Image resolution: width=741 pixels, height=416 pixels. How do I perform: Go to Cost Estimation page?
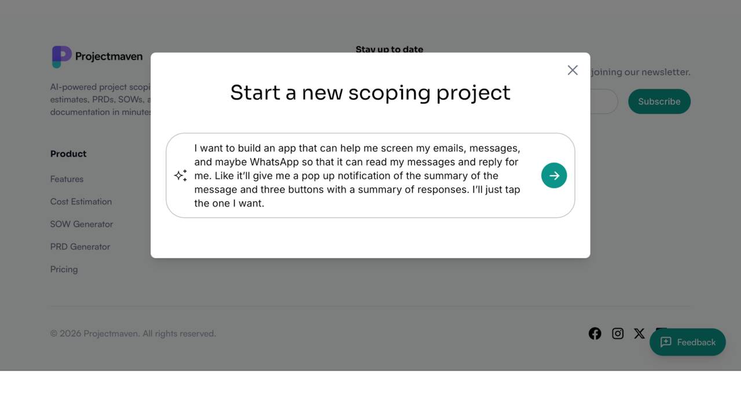click(x=81, y=202)
